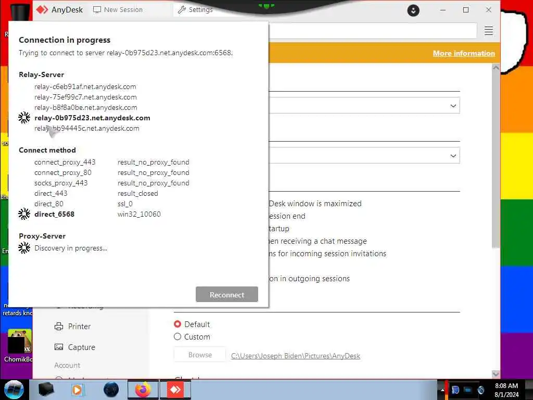The image size is (533, 400).
Task: Click the blue flag tray icon
Action: point(455,390)
